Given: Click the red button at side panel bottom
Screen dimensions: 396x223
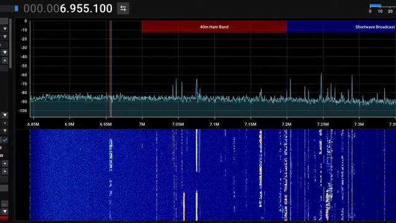Looking at the screenshot, I should click(x=4, y=218).
